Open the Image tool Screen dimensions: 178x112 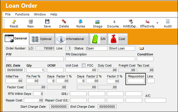98,24
